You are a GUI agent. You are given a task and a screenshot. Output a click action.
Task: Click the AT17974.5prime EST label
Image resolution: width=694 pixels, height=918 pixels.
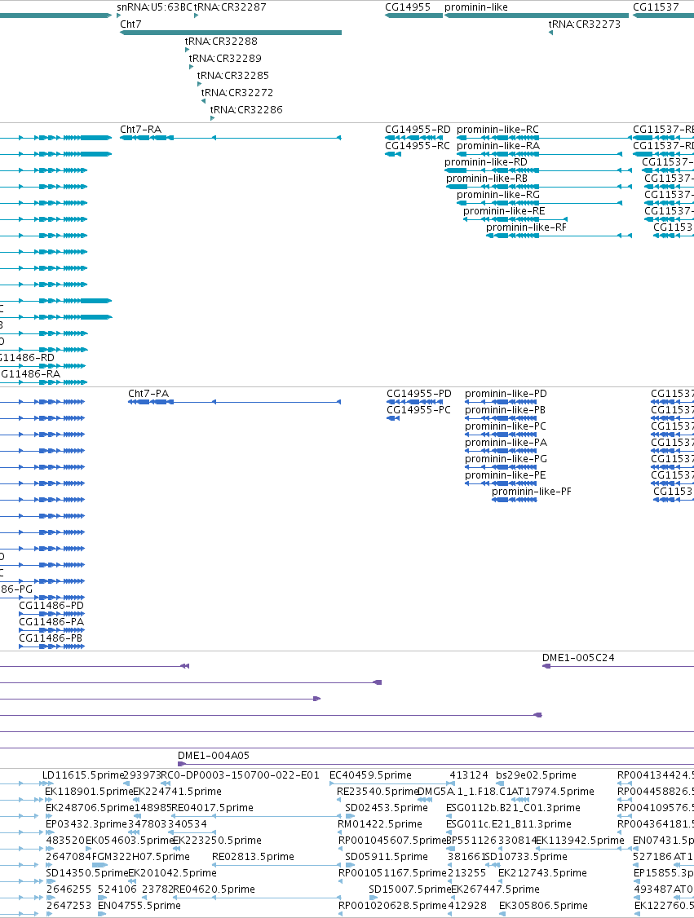coord(553,792)
